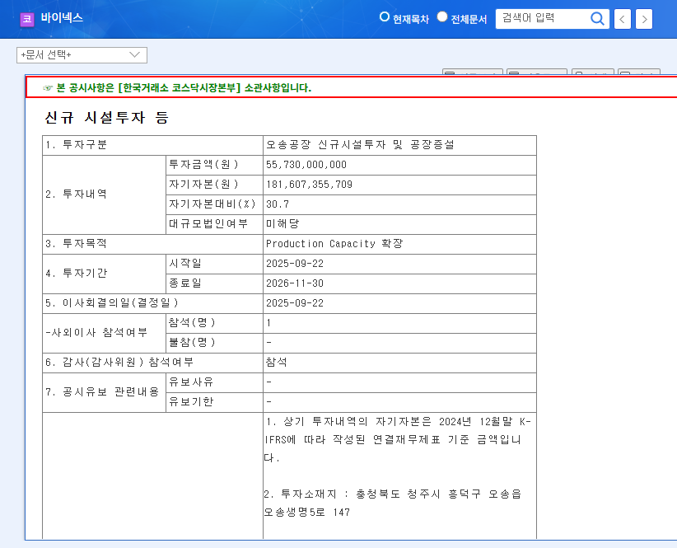Click the search magnifier icon
677x548 pixels.
[x=598, y=18]
